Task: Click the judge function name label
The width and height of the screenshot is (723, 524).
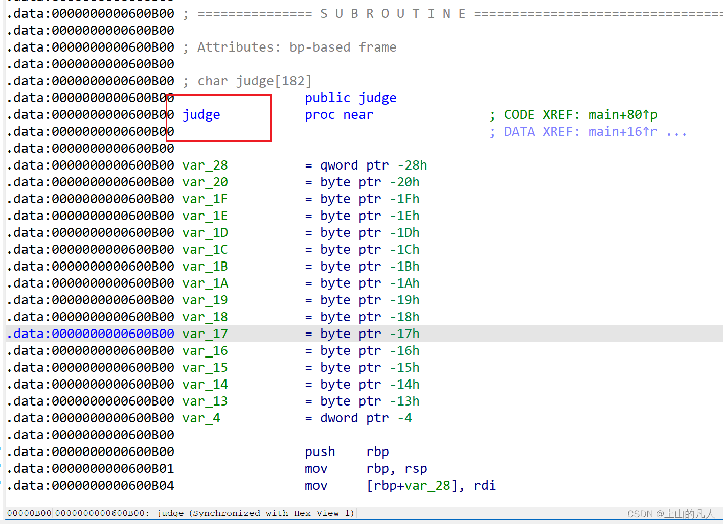Action: [x=201, y=115]
